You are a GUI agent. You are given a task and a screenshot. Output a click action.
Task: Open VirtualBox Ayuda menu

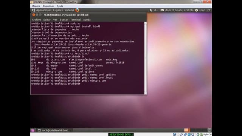coord(60,6)
